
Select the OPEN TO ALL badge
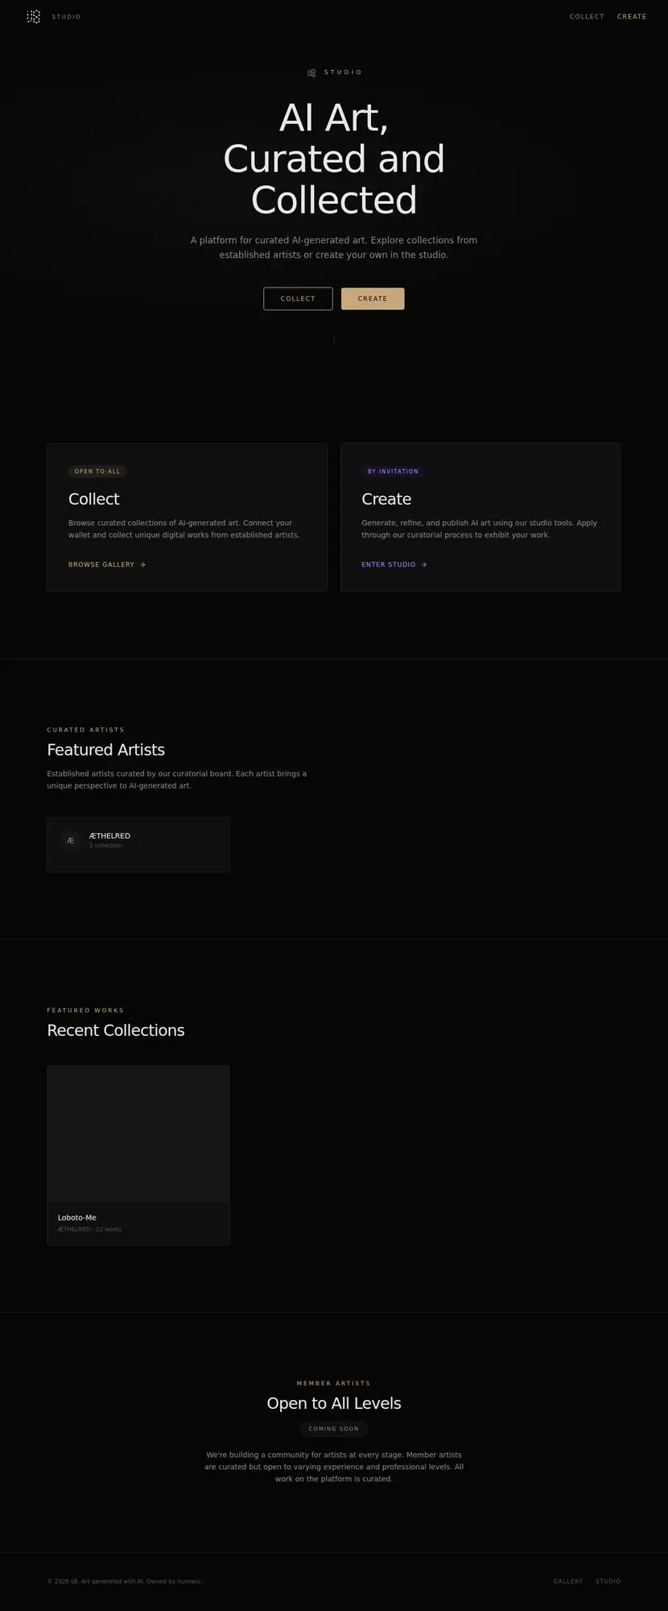97,471
